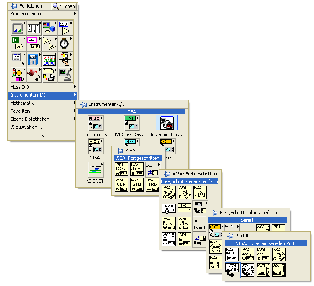Select the VISA TRG trigger icon
The height and width of the screenshot is (286, 314).
(152, 185)
